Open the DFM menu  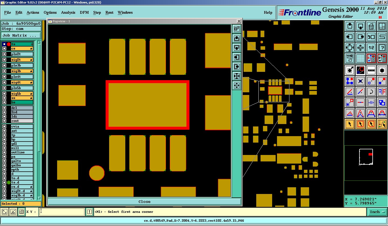click(x=84, y=12)
